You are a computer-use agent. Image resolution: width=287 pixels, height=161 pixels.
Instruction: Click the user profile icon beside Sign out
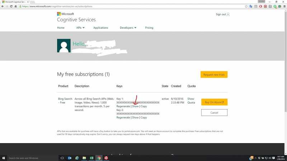pyautogui.click(x=228, y=14)
